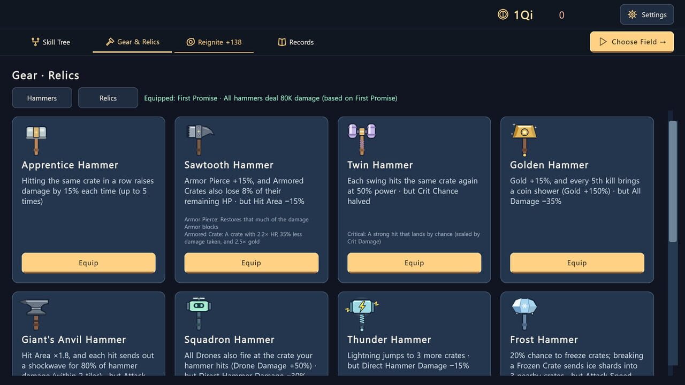Click the Twin Hammer icon
The width and height of the screenshot is (685, 385).
[362, 140]
